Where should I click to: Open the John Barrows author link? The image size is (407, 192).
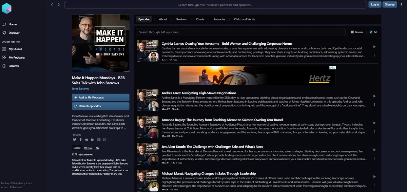pos(80,89)
